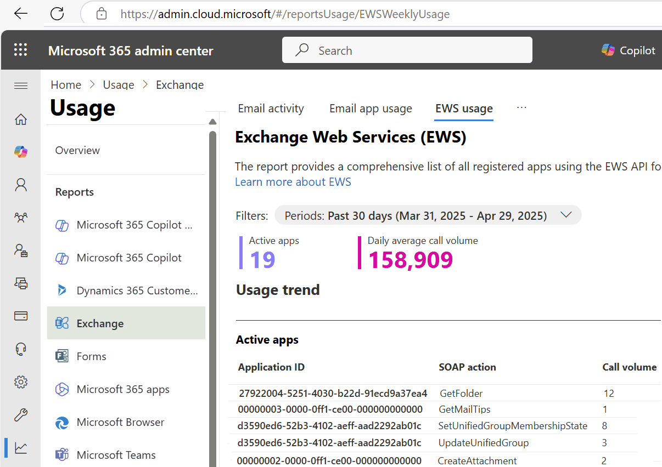This screenshot has width=662, height=467.
Task: Click the GetMailTips SOAP action cell
Action: 464,409
